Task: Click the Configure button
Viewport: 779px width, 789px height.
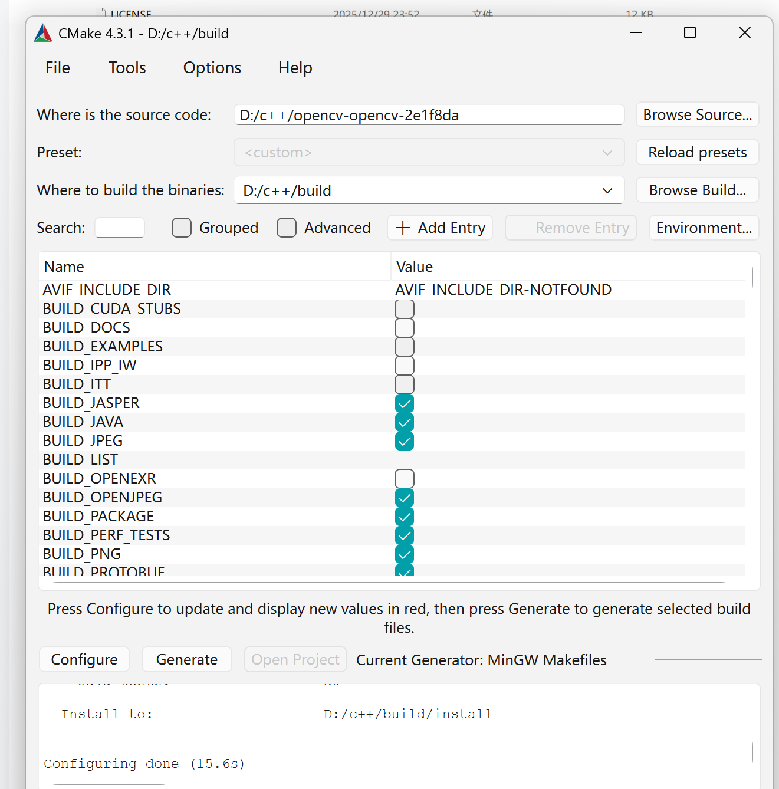Action: click(84, 659)
